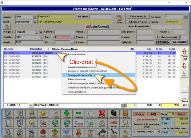Open Maint. Prév. clipboard icon
Viewport: 191px width, 138px height.
tap(126, 123)
